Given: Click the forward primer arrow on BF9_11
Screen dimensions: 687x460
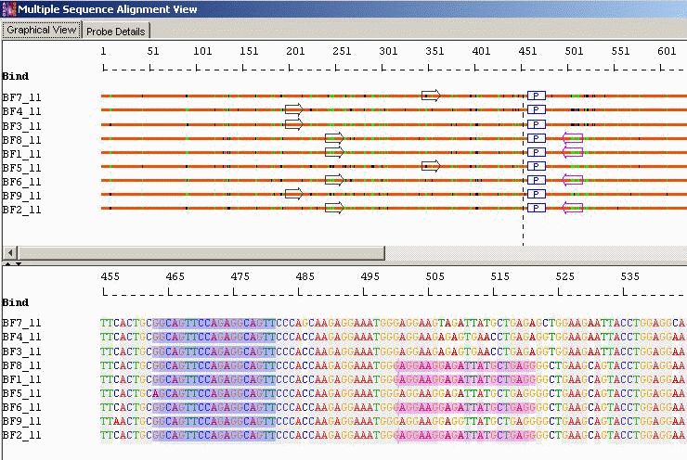Looking at the screenshot, I should (293, 194).
